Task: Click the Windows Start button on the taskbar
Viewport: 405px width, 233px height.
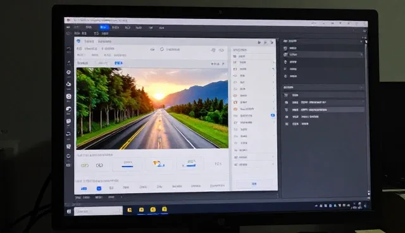Action: (x=69, y=211)
